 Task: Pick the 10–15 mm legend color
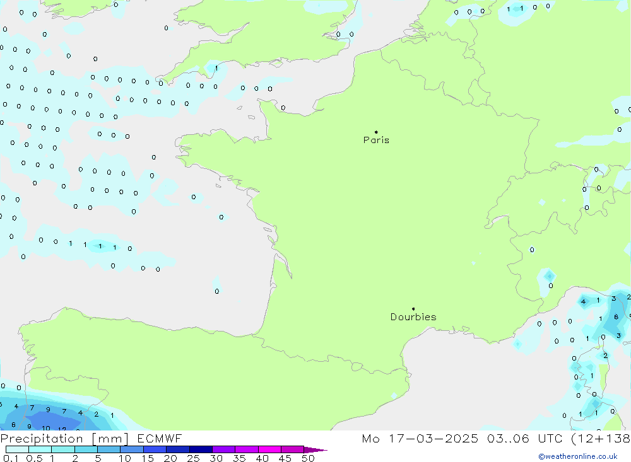click(x=132, y=449)
